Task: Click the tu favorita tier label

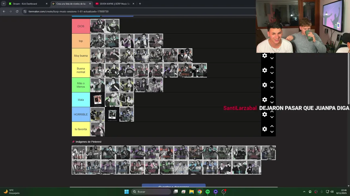Action: 81,129
